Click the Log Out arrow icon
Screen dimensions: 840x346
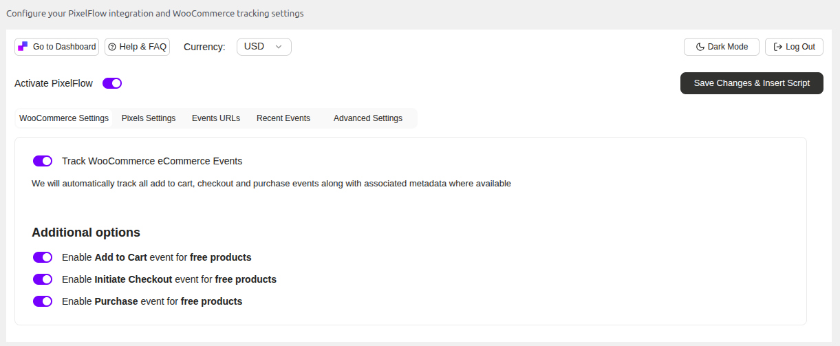click(778, 47)
